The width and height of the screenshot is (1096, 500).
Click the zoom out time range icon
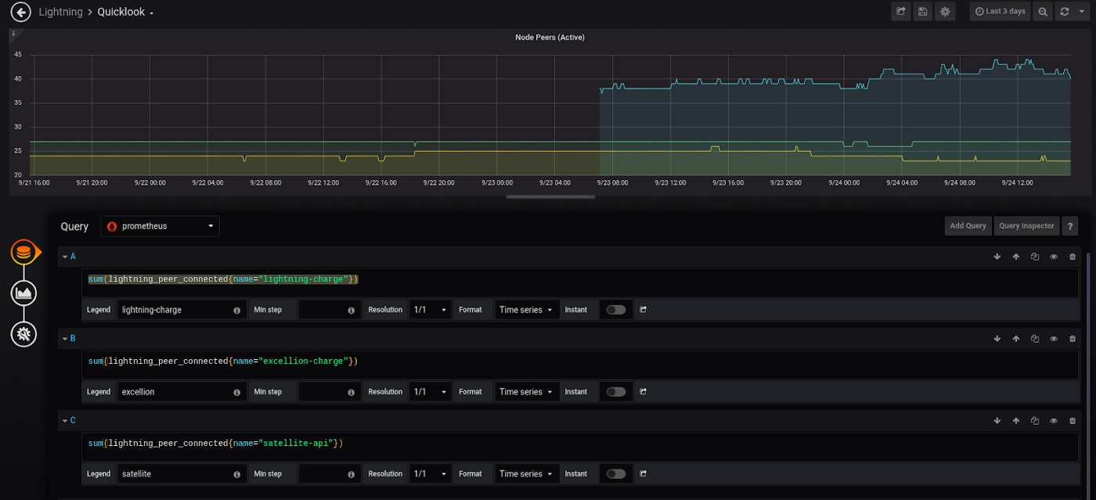[1042, 12]
